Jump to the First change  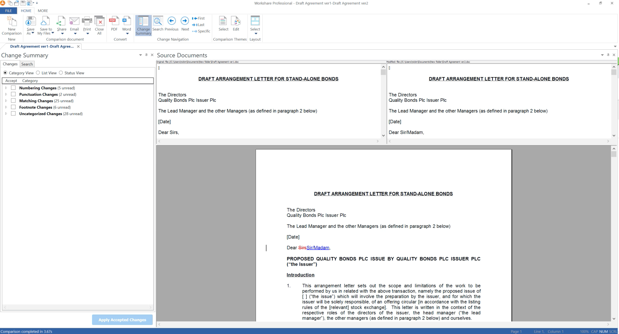tap(199, 18)
